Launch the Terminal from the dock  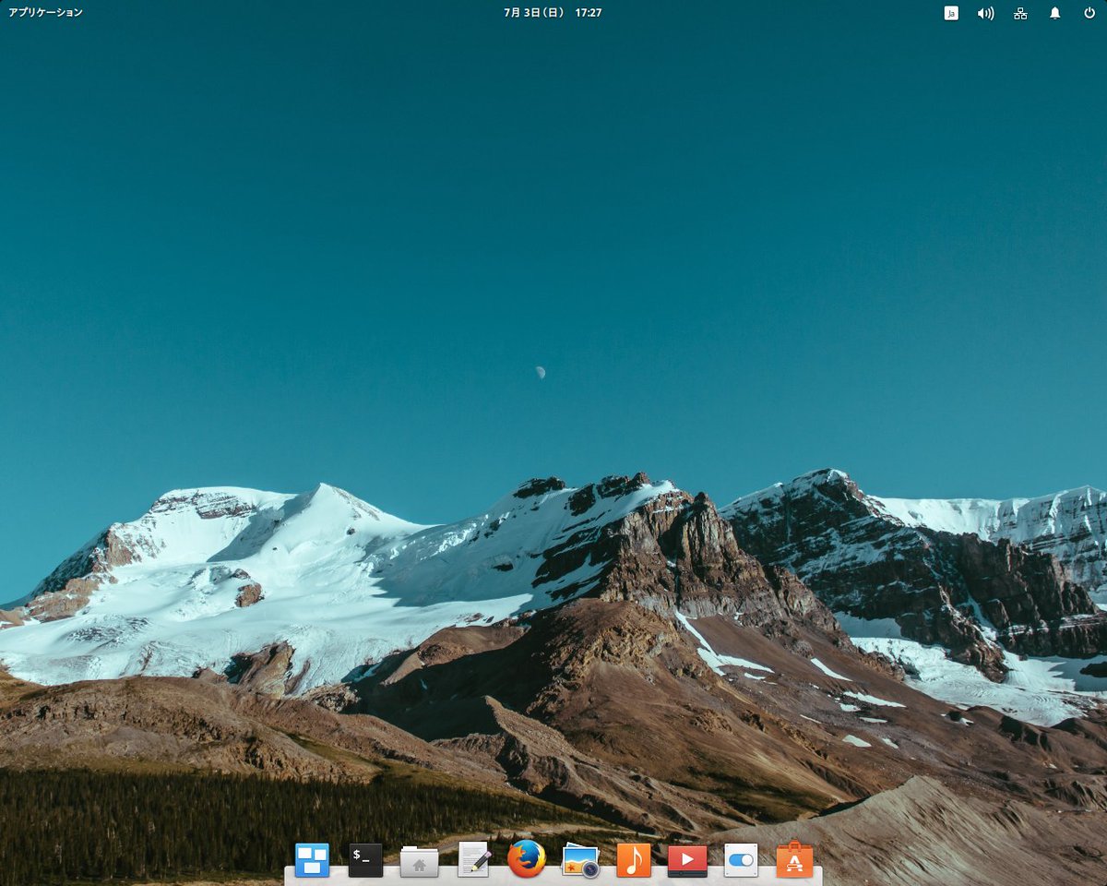click(x=364, y=859)
